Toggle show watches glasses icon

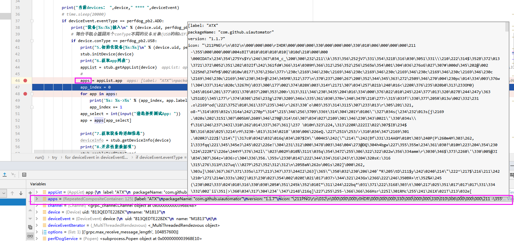pos(30,236)
